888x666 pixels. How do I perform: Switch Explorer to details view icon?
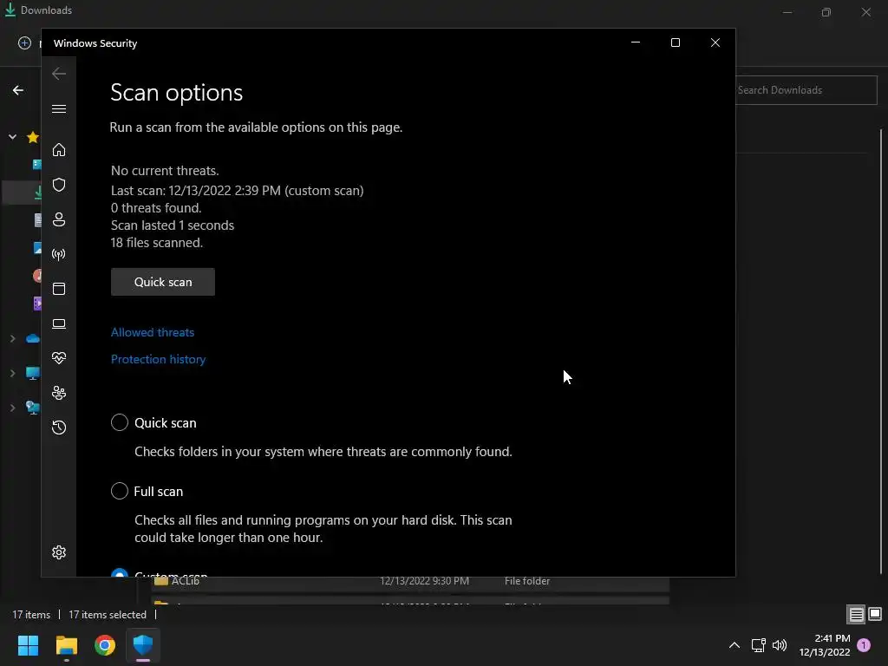856,615
